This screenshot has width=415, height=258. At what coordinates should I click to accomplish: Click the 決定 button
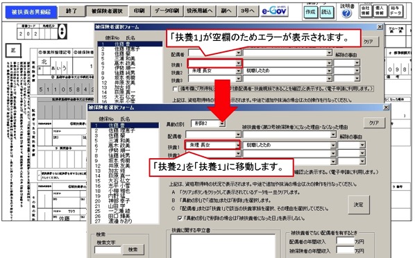click(x=358, y=205)
